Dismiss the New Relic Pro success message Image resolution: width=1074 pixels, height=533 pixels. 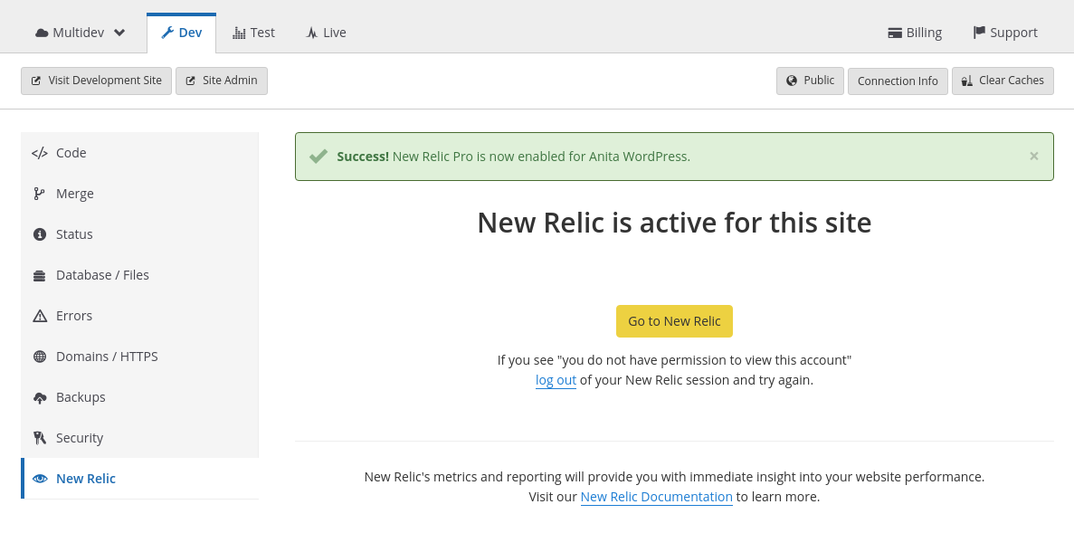click(1033, 156)
